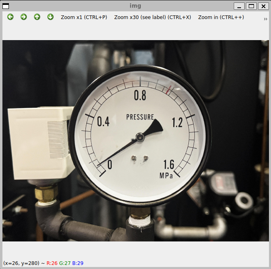Viewport: 271px width, 269px height.
Task: Click the blue B:29 value in status bar
Action: tap(78, 263)
